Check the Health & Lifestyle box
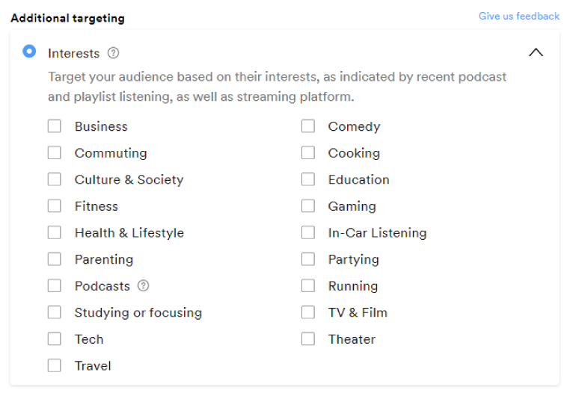Viewport: 576px width, 393px height. [55, 232]
